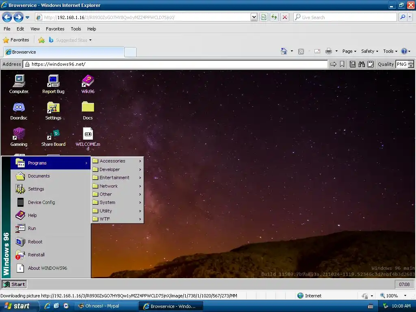Viewport: 416px width, 312px height.
Task: Open the IE address bar history dropdown
Action: pos(254,17)
